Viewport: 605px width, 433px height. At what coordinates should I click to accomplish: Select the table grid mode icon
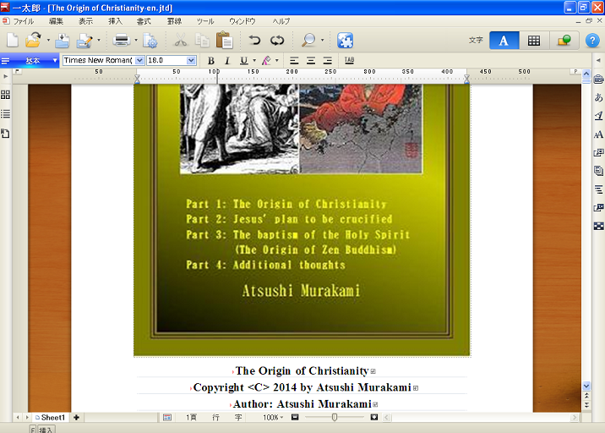point(534,40)
